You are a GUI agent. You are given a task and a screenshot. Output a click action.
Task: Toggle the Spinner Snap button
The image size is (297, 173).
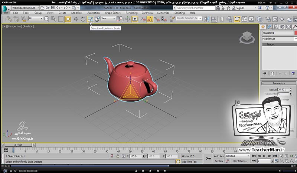(164, 19)
